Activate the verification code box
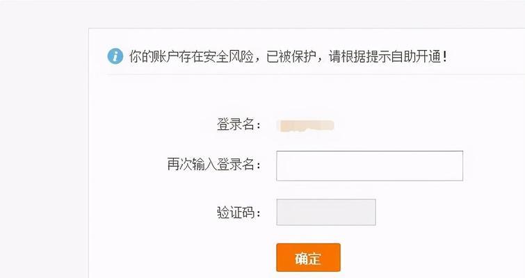This screenshot has width=525, height=278. pyautogui.click(x=326, y=212)
